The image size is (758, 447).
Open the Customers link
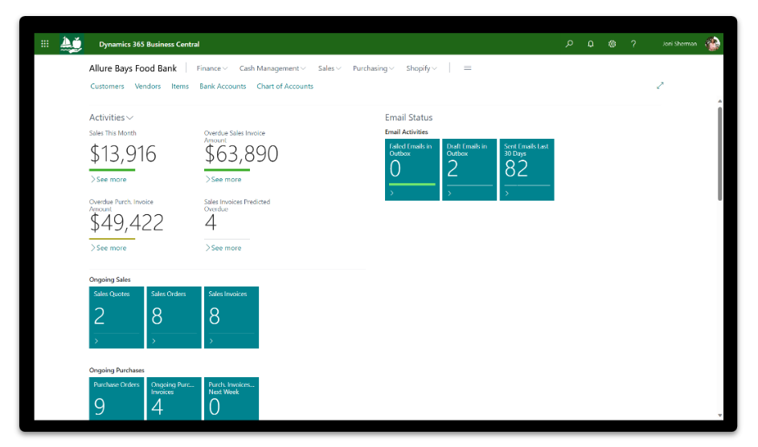pos(107,86)
